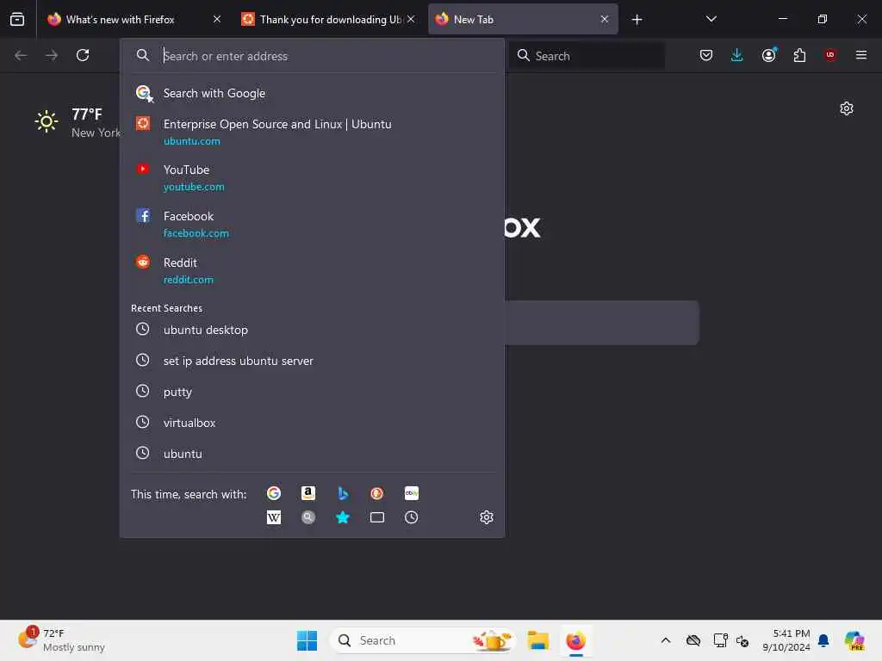The height and width of the screenshot is (661, 882).
Task: Show hidden system tray icons
Action: pyautogui.click(x=666, y=640)
